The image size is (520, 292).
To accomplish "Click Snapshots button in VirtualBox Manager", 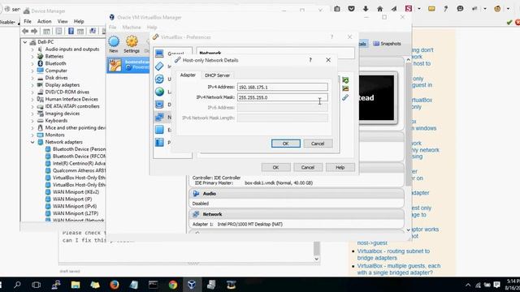I will click(x=387, y=44).
